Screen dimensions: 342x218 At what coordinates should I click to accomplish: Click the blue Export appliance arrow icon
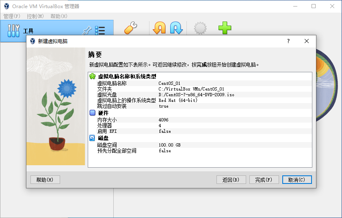(176, 28)
